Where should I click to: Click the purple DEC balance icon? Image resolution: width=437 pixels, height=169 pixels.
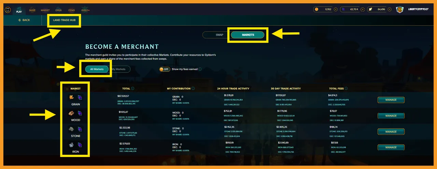point(343,10)
